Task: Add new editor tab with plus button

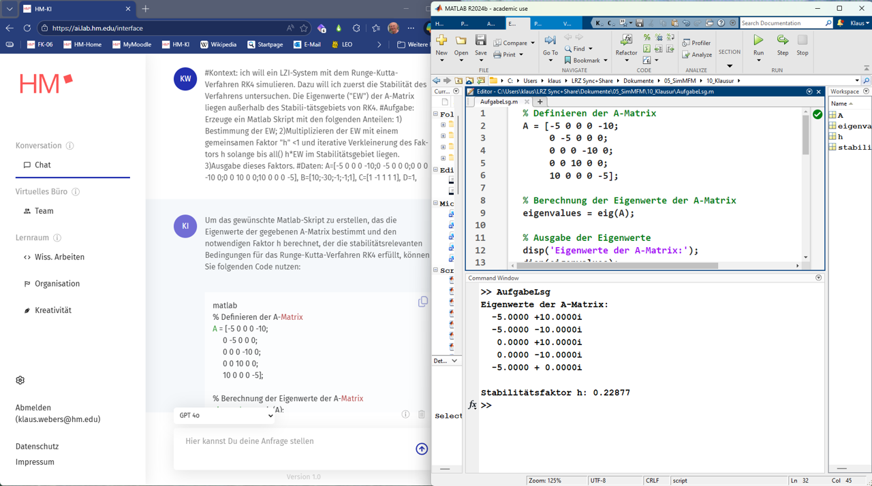Action: [540, 101]
